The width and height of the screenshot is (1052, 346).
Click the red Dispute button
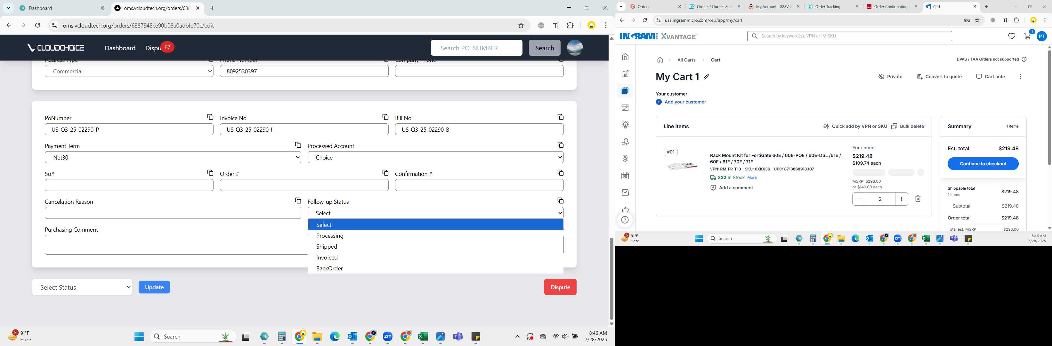point(560,287)
